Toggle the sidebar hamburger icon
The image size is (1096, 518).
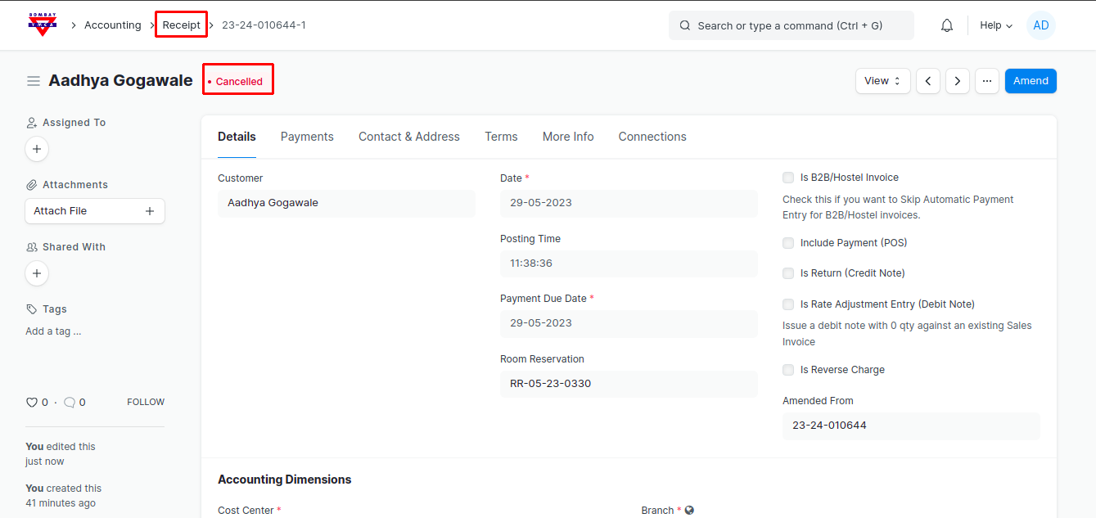coord(34,81)
